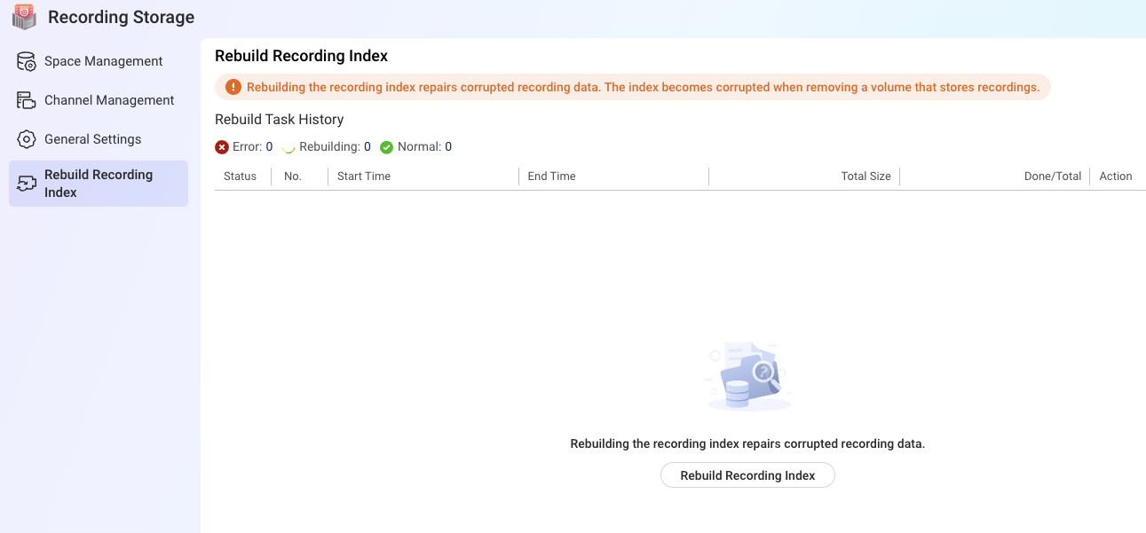1146x533 pixels.
Task: Click the green Normal status icon
Action: [386, 147]
